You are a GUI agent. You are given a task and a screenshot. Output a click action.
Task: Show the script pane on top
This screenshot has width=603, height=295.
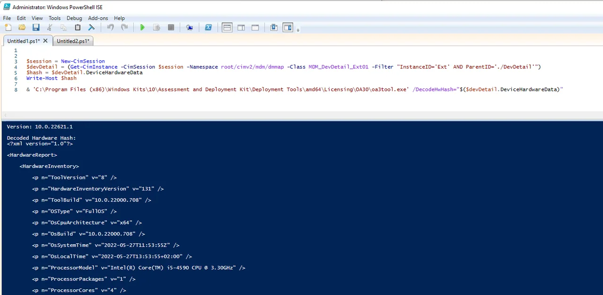tap(227, 28)
